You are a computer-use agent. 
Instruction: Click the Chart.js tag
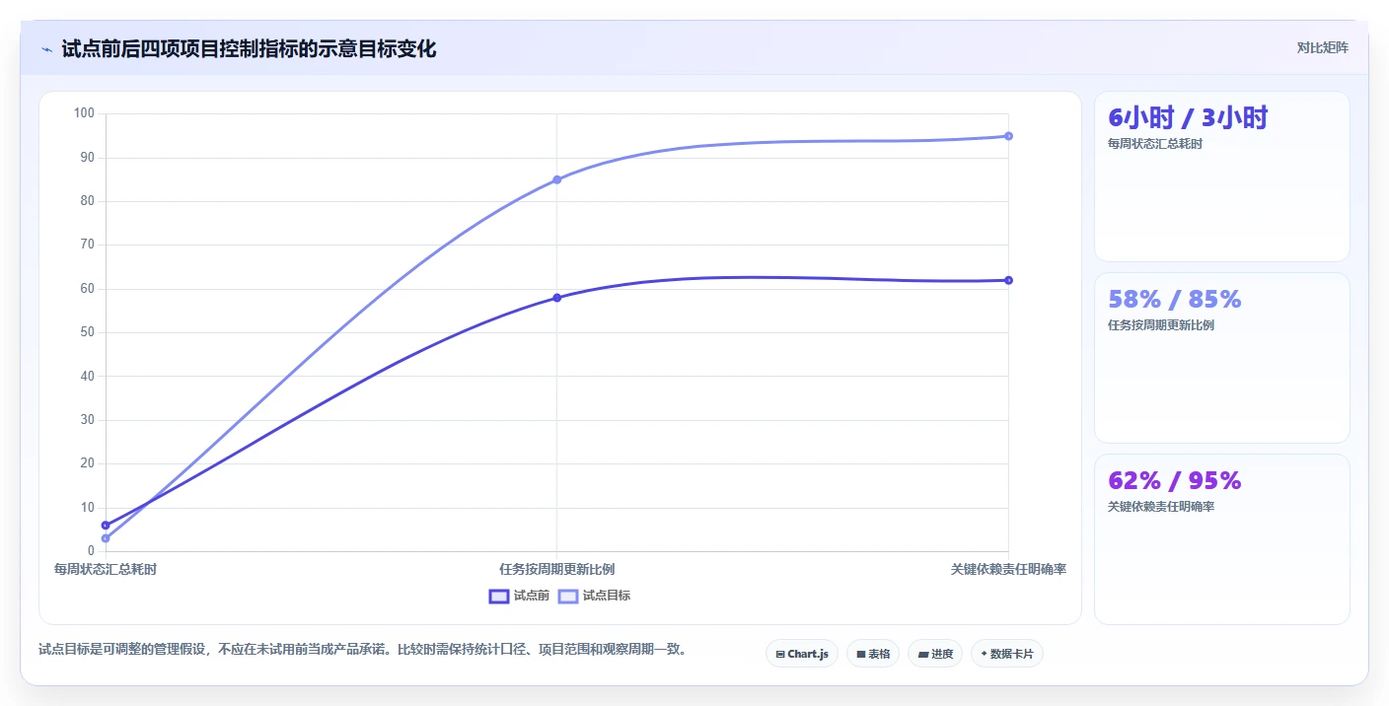click(802, 654)
